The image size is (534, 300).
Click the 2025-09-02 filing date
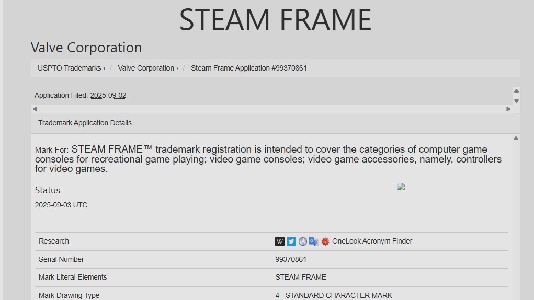click(108, 96)
